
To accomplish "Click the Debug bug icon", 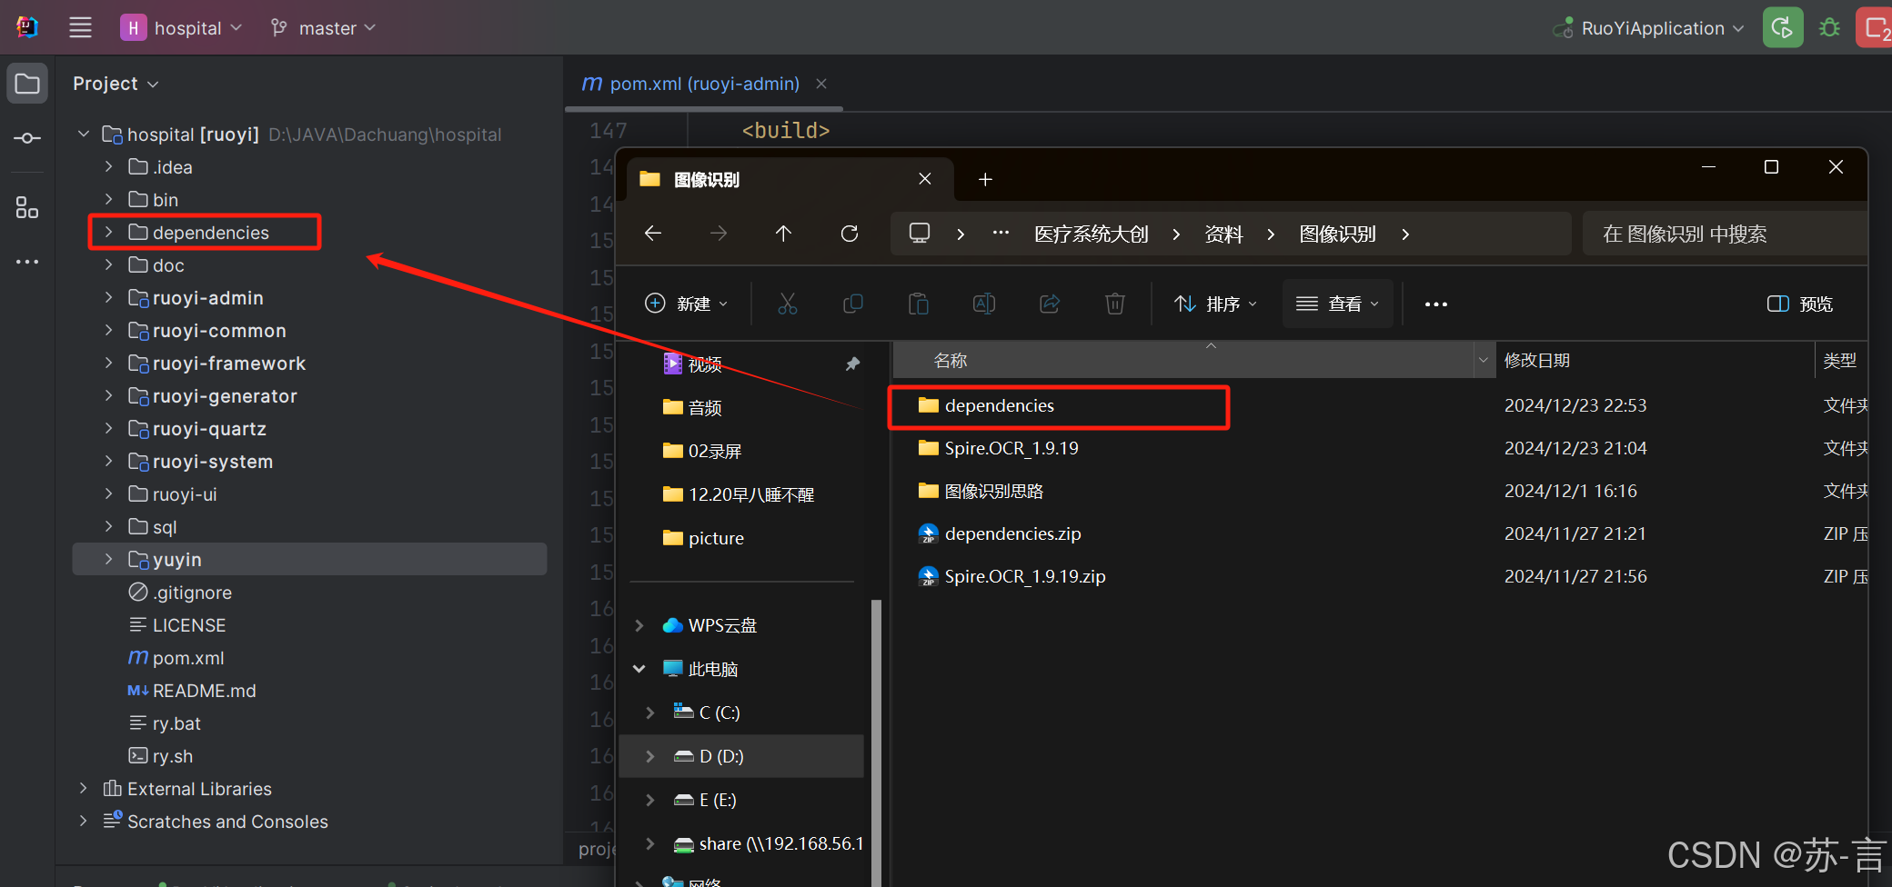I will pos(1829,28).
